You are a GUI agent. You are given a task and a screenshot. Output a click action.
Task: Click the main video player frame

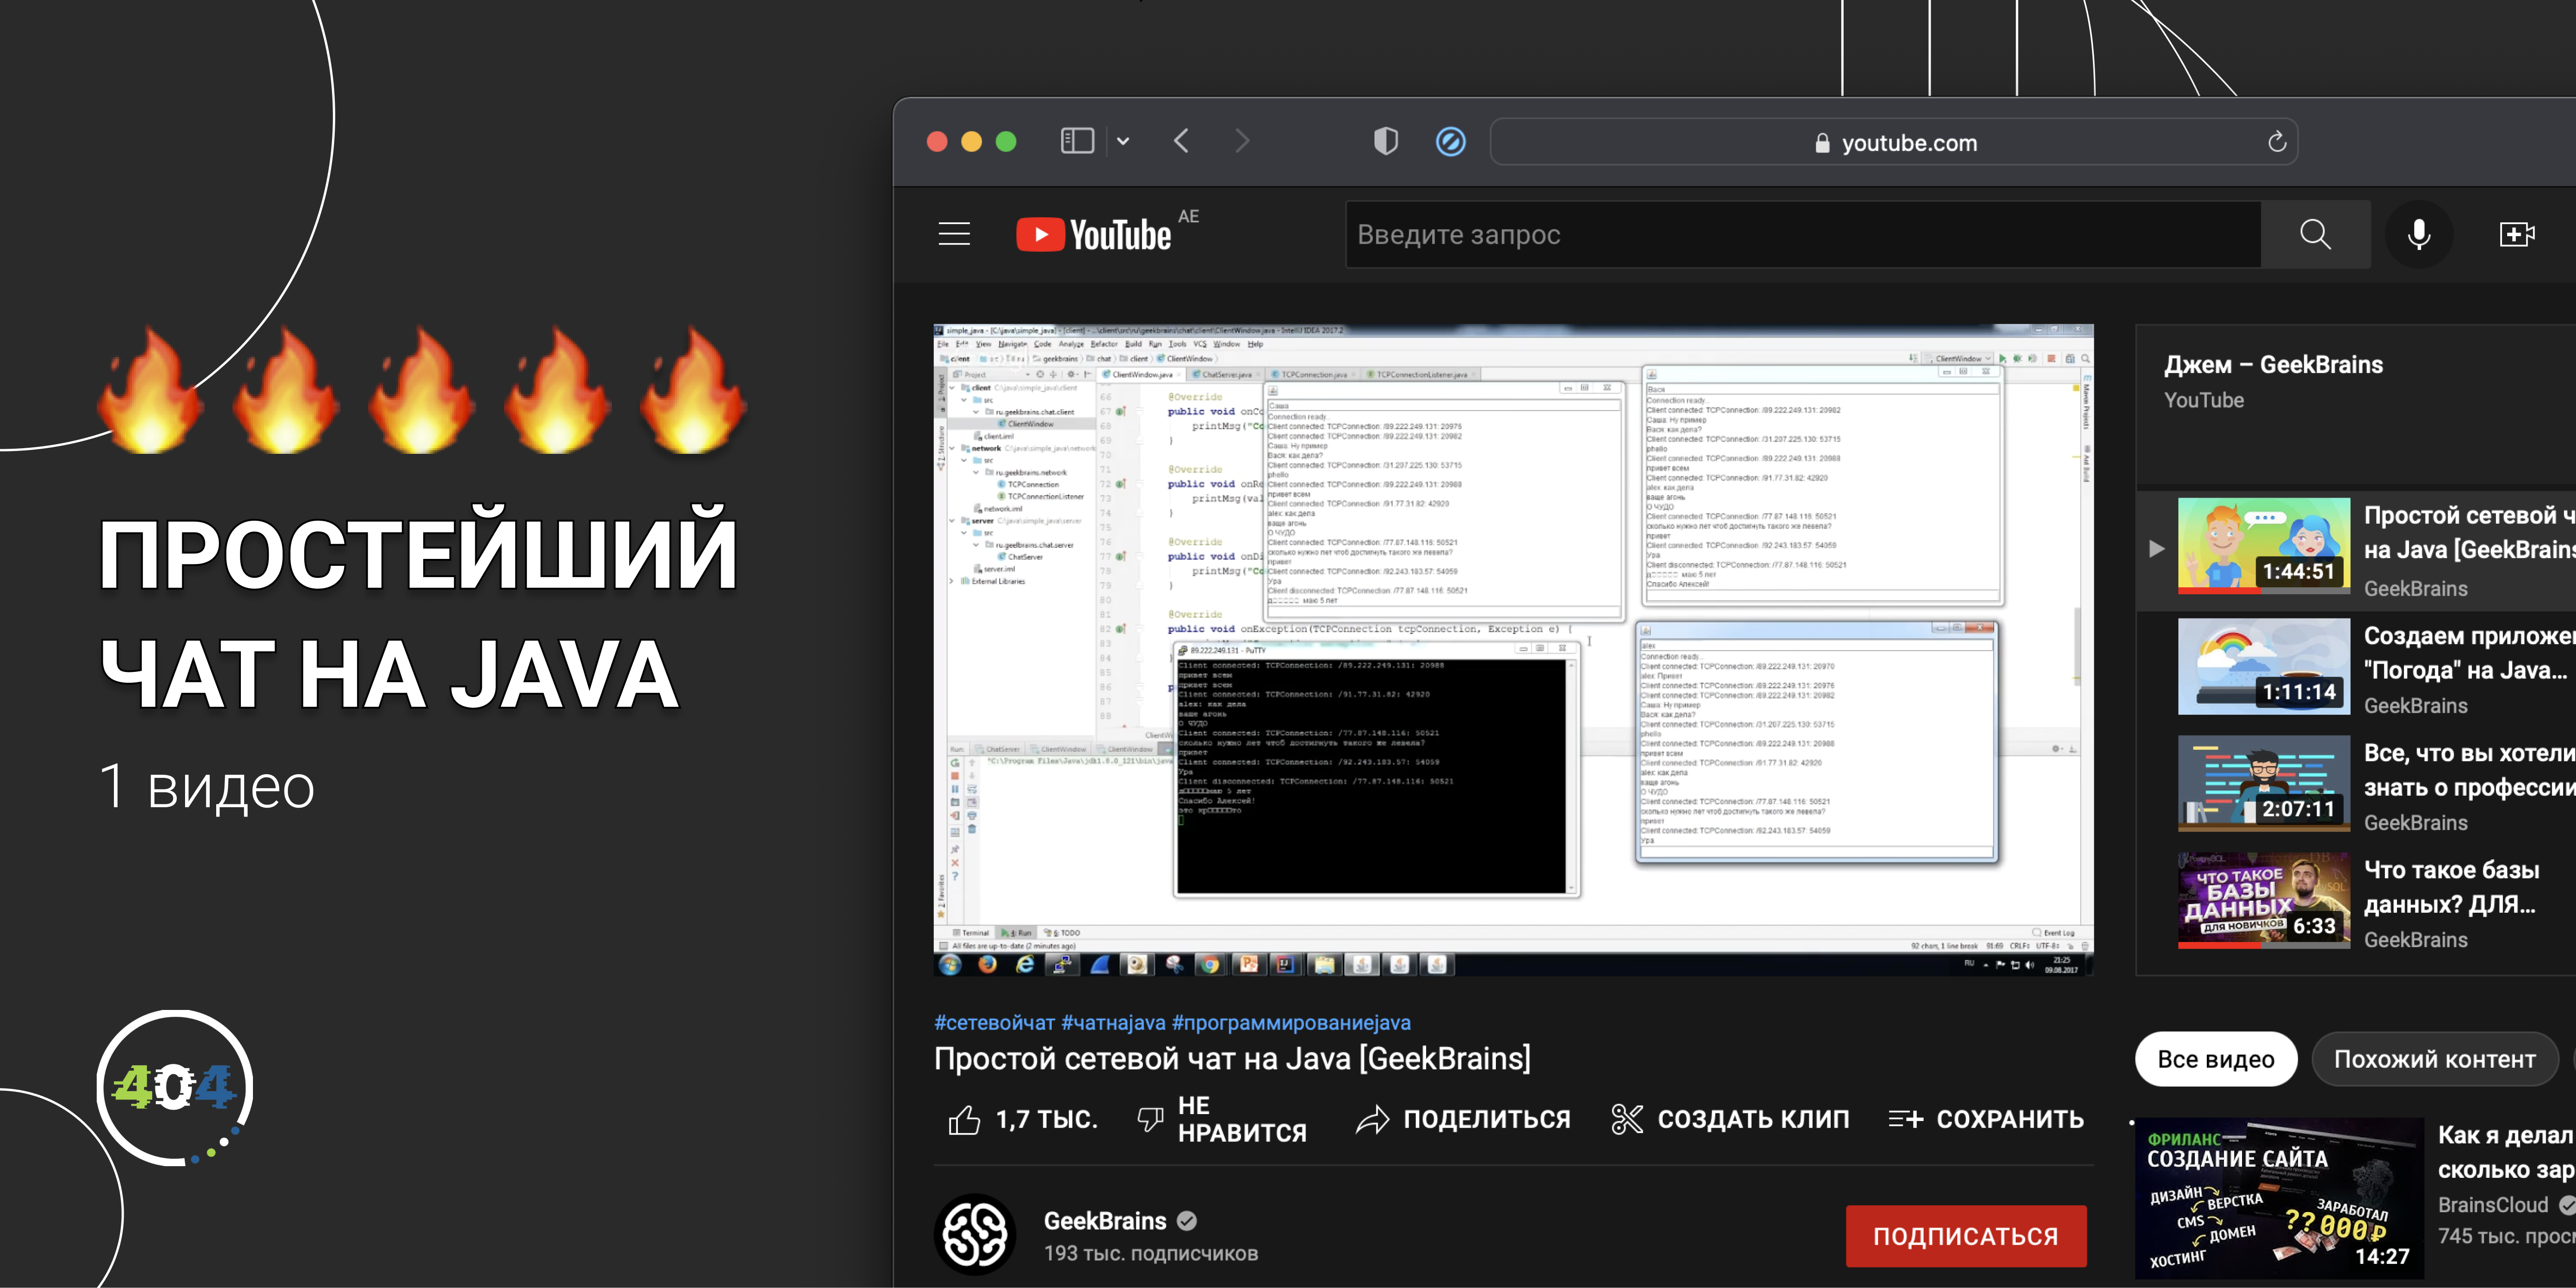point(1513,650)
